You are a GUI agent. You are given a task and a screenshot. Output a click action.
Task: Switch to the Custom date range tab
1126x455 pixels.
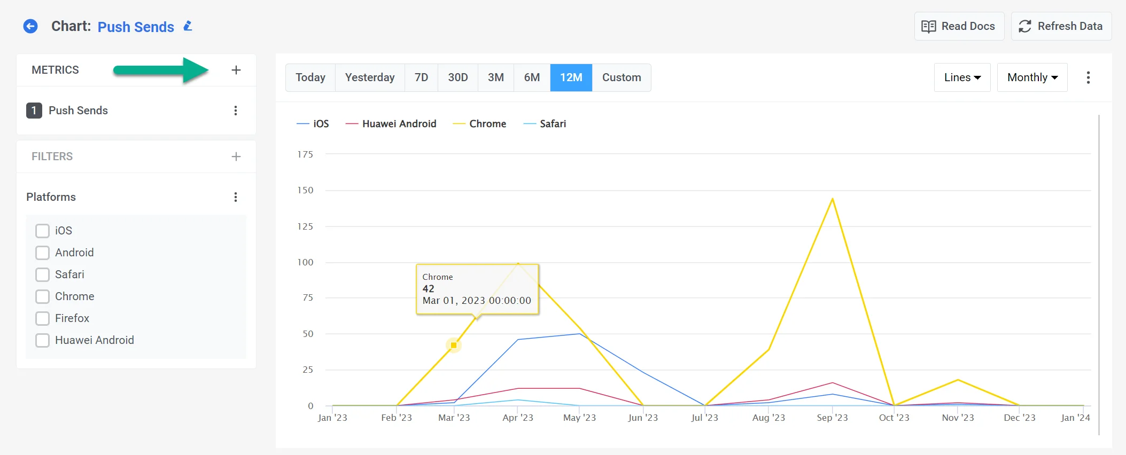point(621,77)
